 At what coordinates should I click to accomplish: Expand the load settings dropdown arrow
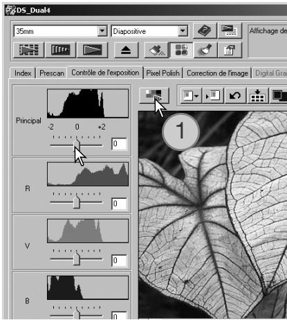click(196, 96)
